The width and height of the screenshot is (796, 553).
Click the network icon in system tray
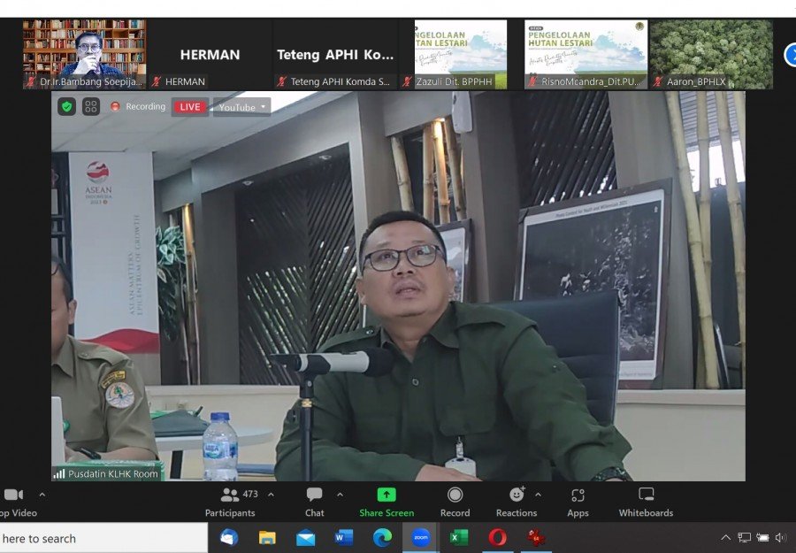tap(744, 537)
